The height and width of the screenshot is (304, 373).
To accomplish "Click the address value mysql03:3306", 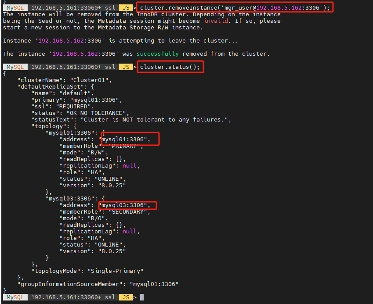I will pos(124,205).
